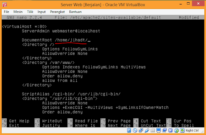Click the Options +ExecCGI line
This screenshot has width=206, height=135.
(x=105, y=107)
